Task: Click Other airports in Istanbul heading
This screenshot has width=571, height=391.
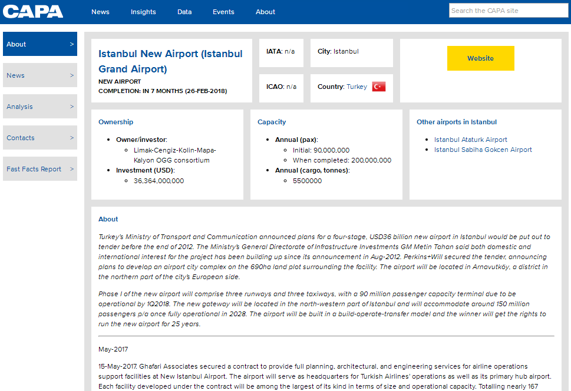Action: pyautogui.click(x=457, y=122)
